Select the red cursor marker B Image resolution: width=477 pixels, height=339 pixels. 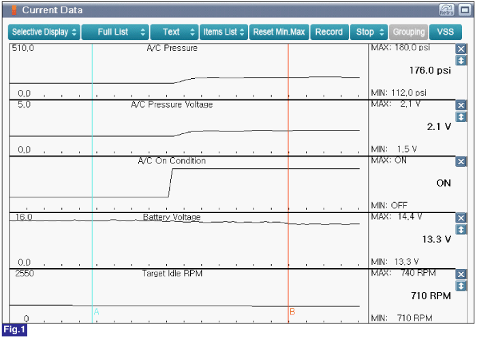292,312
